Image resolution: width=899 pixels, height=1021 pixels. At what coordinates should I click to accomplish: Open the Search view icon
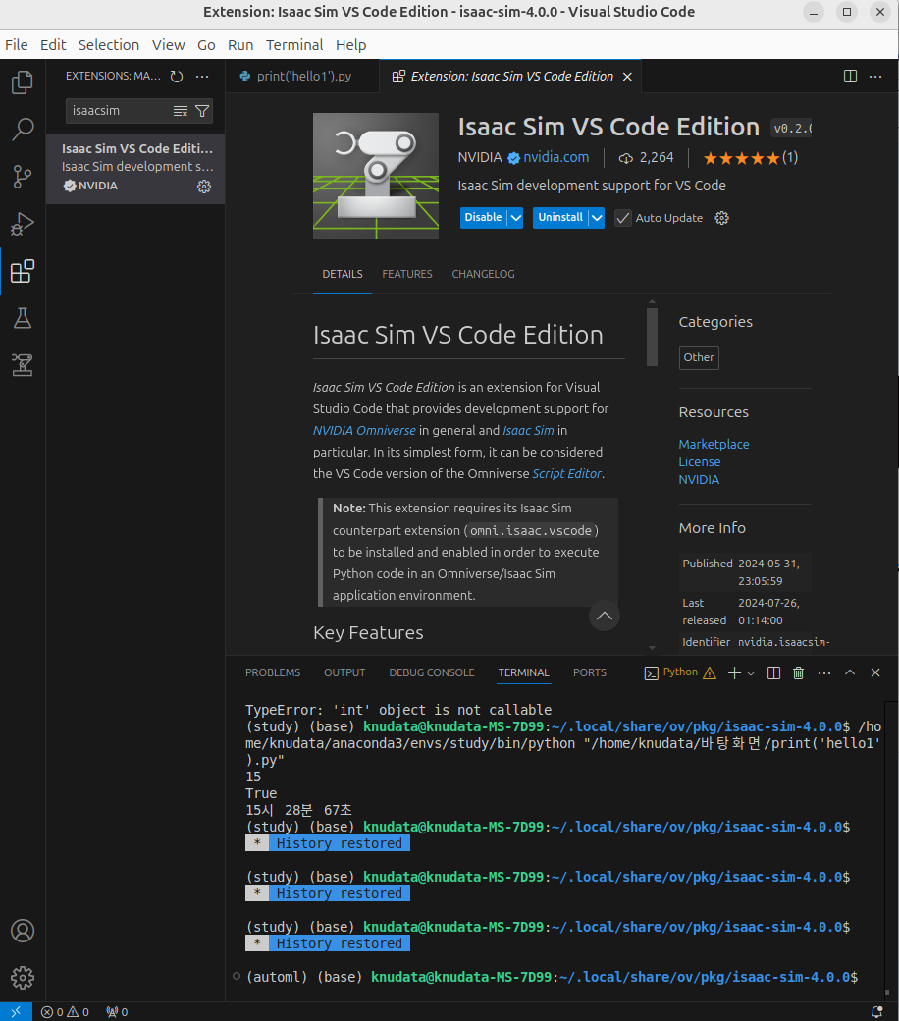tap(23, 129)
